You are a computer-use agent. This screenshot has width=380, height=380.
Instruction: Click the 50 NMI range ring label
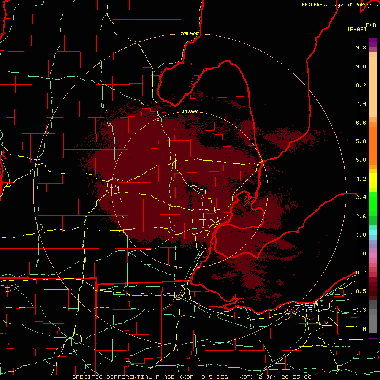point(190,111)
